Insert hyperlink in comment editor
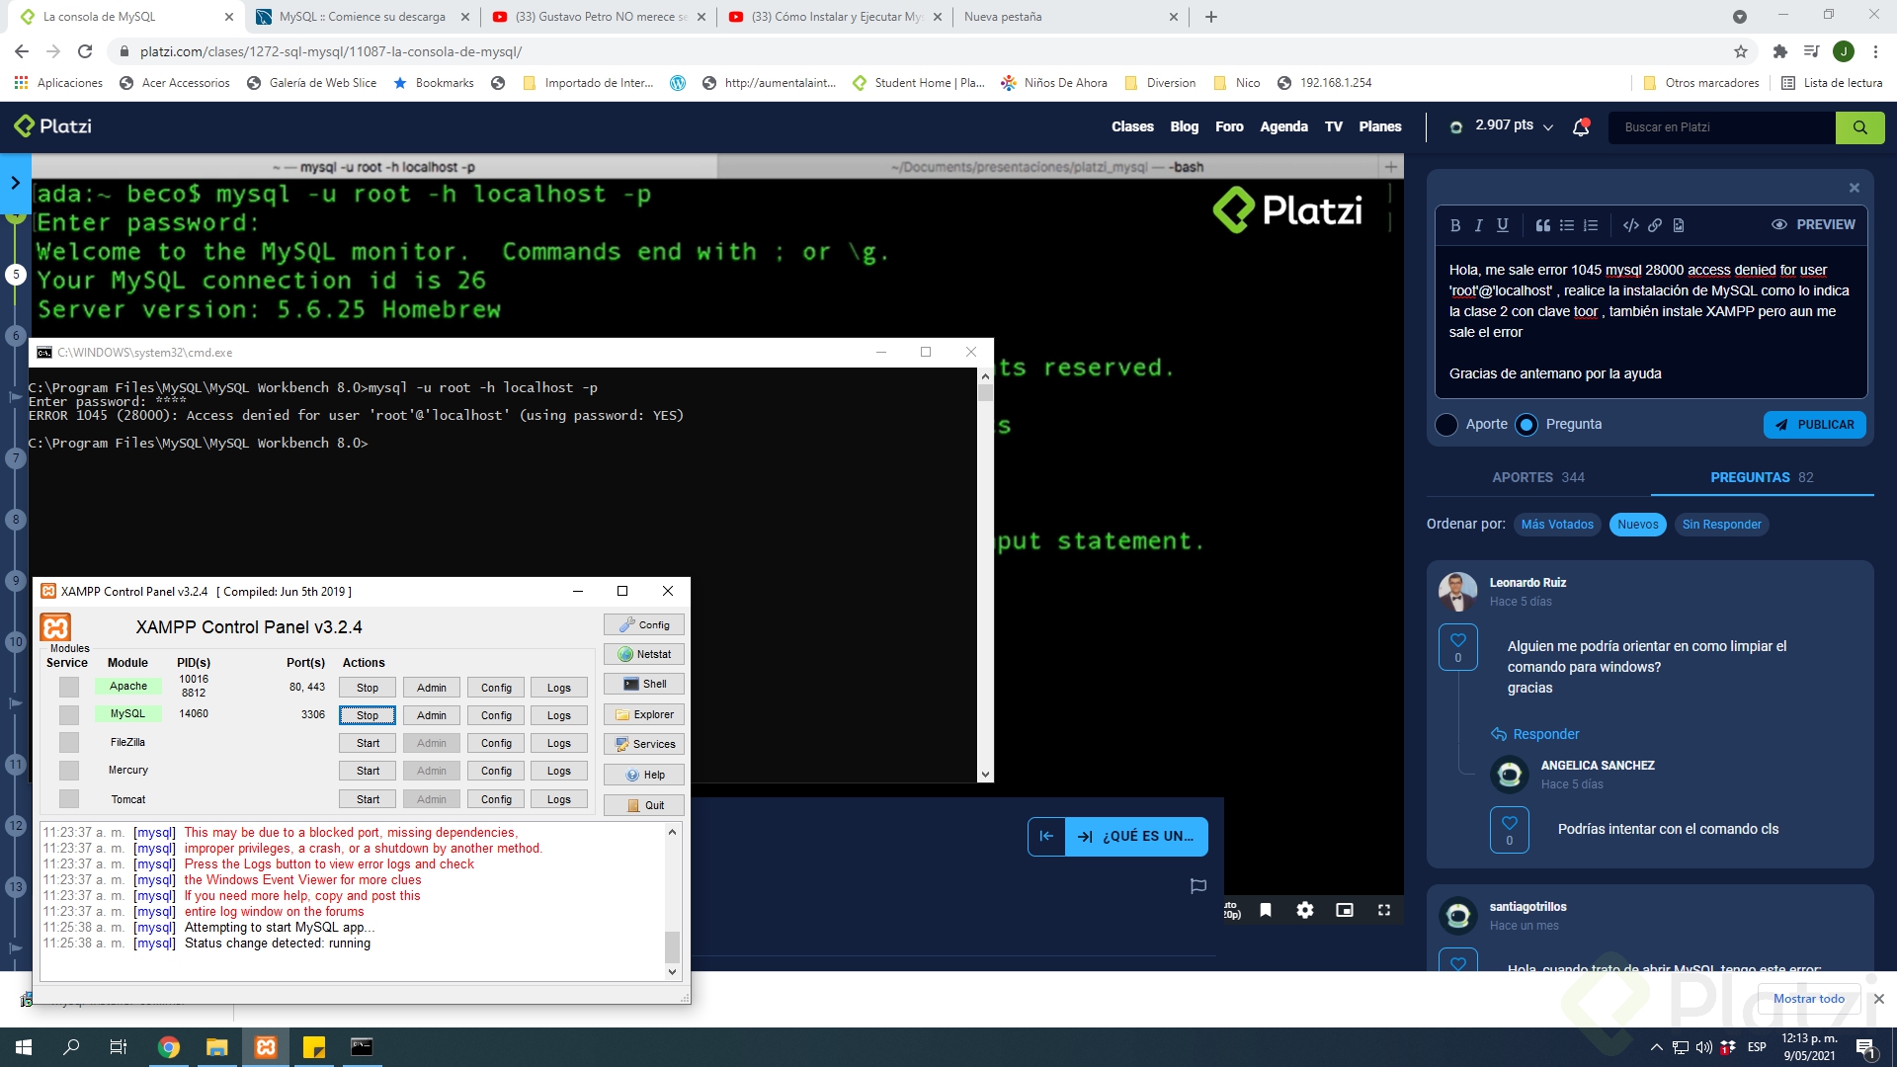The height and width of the screenshot is (1067, 1897). point(1655,225)
